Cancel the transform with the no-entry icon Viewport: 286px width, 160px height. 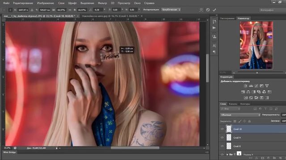pos(208,10)
